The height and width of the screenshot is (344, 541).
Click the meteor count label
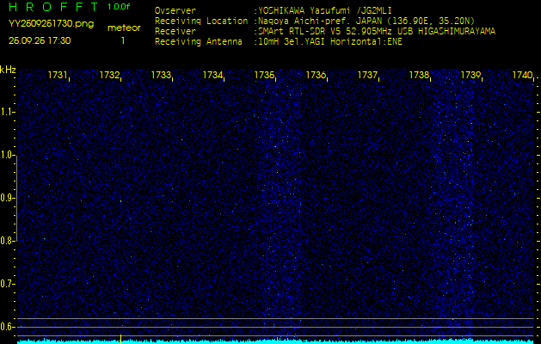123,28
